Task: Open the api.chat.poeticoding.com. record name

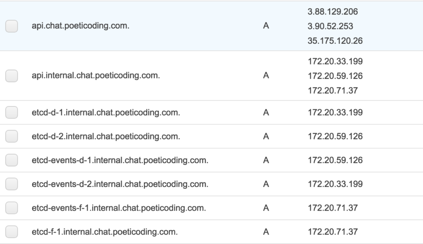Action: pyautogui.click(x=81, y=26)
